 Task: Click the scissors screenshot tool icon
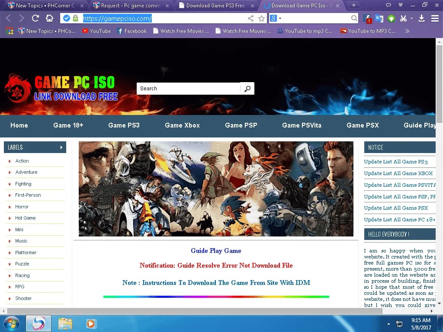(x=404, y=18)
